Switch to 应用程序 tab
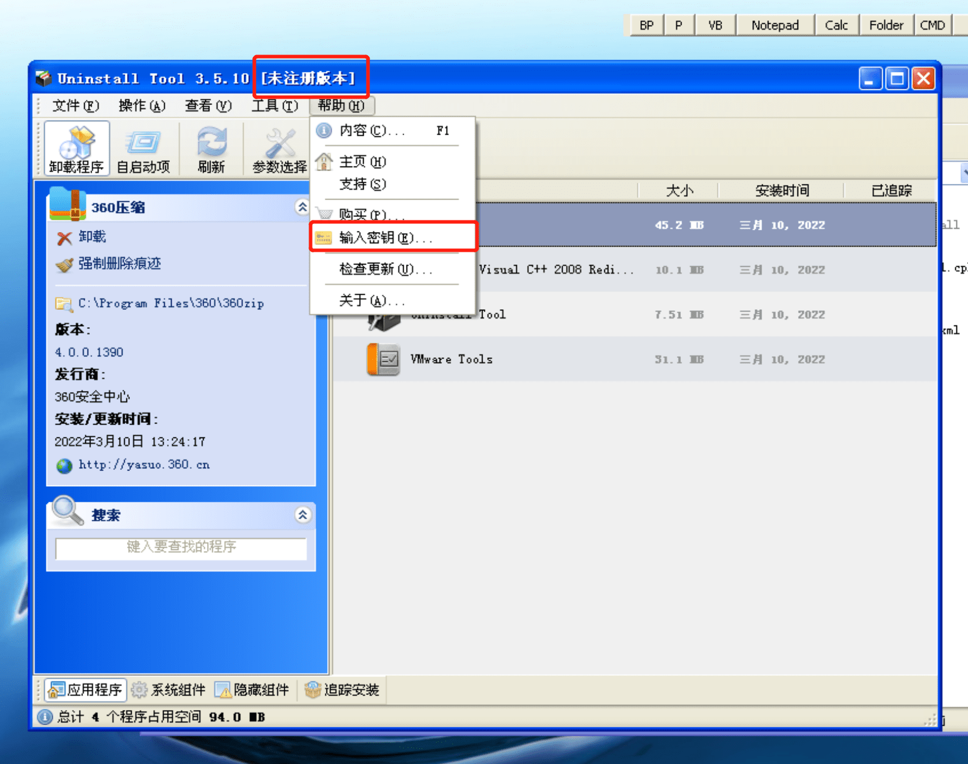 pyautogui.click(x=86, y=690)
